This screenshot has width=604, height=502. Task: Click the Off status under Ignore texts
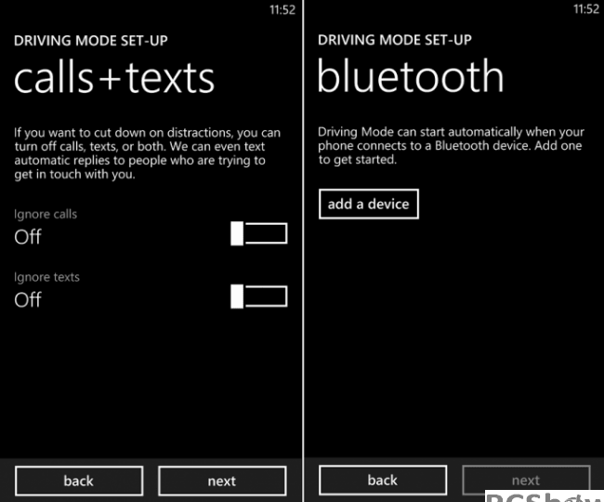tap(28, 299)
